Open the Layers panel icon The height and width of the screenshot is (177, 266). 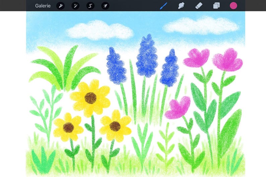[216, 6]
